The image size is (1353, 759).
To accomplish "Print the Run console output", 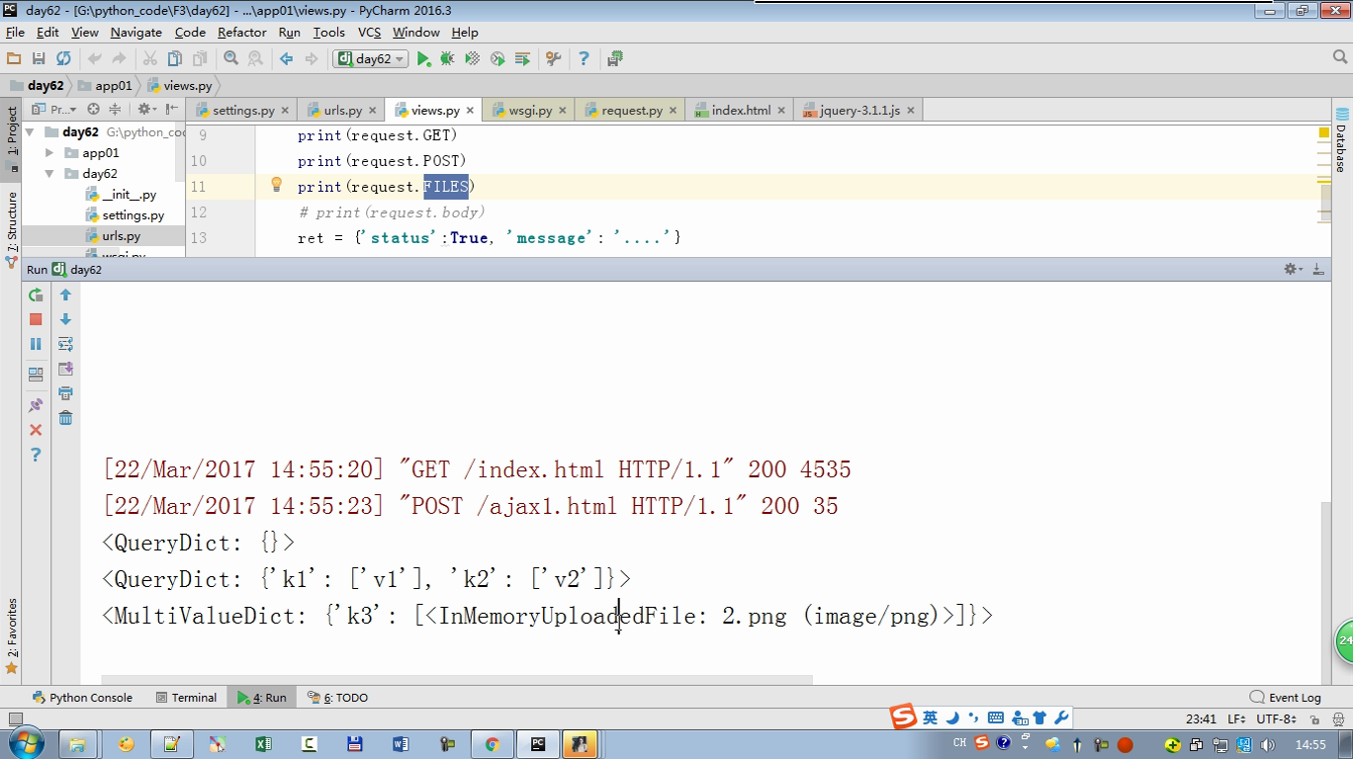I will pyautogui.click(x=65, y=393).
